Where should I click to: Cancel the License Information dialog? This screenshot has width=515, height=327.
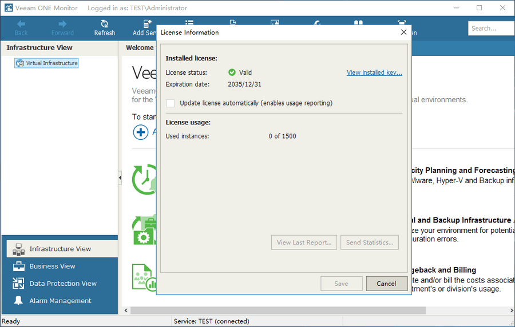click(x=387, y=284)
